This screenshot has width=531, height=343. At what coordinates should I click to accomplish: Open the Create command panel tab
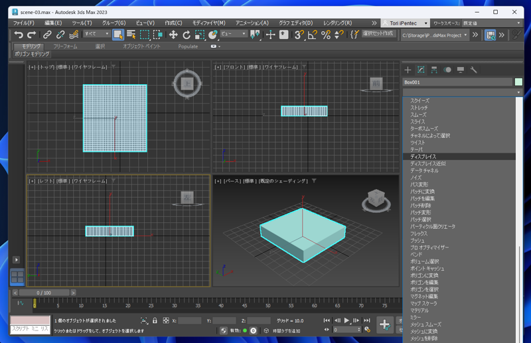tap(408, 70)
